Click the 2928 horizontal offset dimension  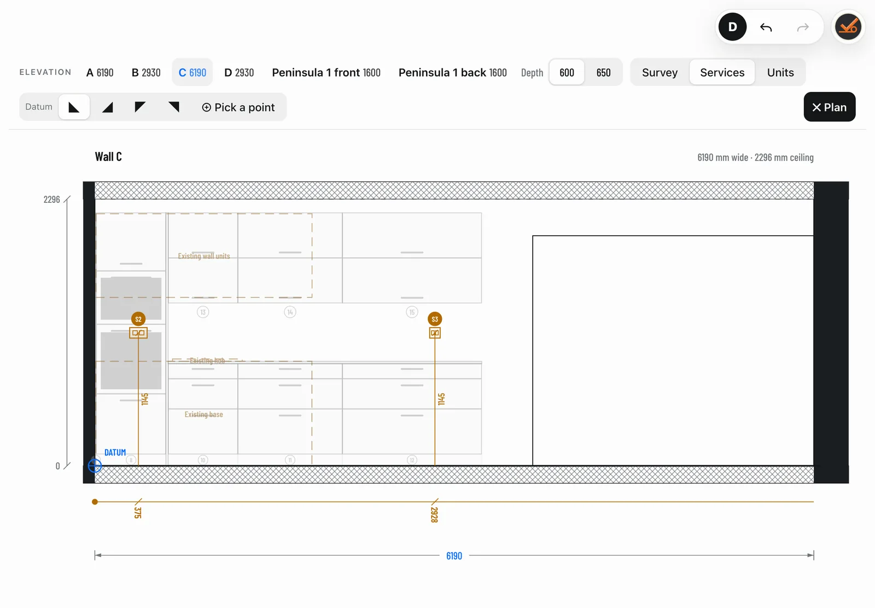(x=434, y=515)
